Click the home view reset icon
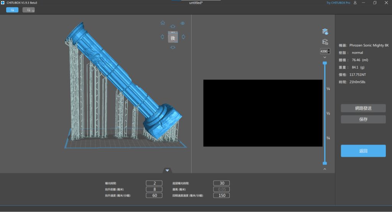The height and width of the screenshot is (212, 392). pyautogui.click(x=163, y=23)
